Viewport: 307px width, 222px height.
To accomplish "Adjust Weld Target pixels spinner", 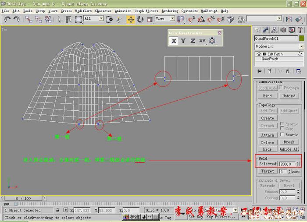I will pos(289,171).
